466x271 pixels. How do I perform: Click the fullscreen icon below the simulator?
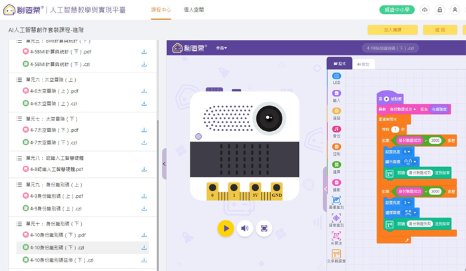tap(264, 228)
